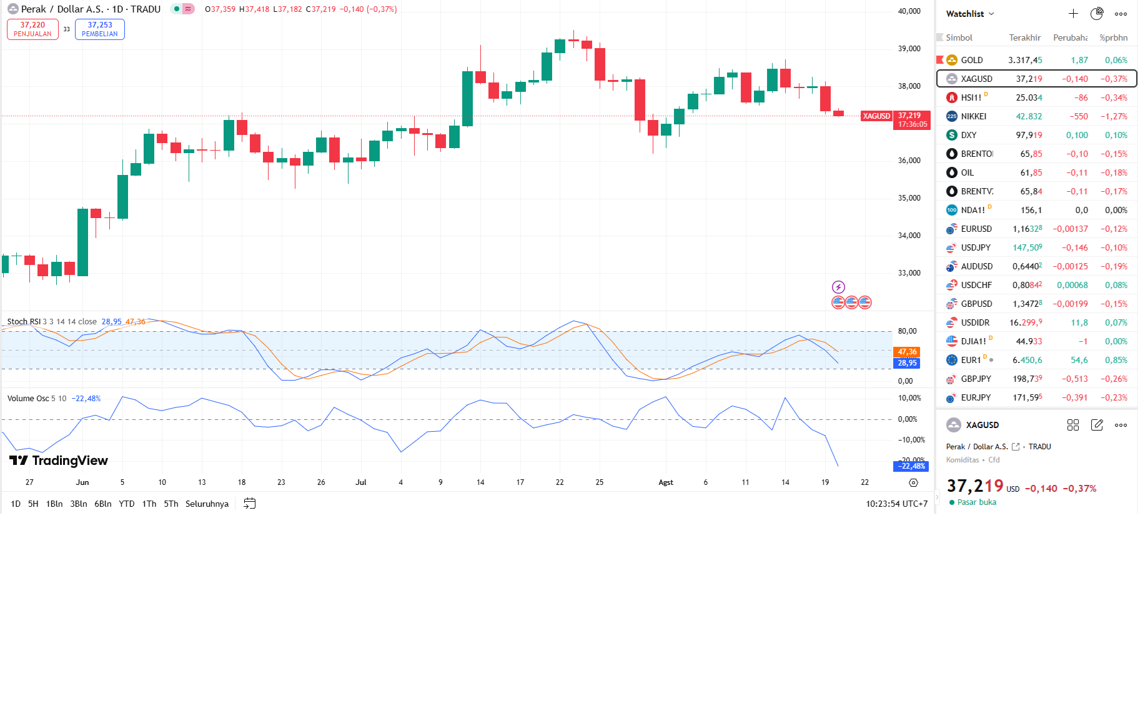Switch to the YTD date range
This screenshot has height=708, width=1138.
click(x=127, y=504)
